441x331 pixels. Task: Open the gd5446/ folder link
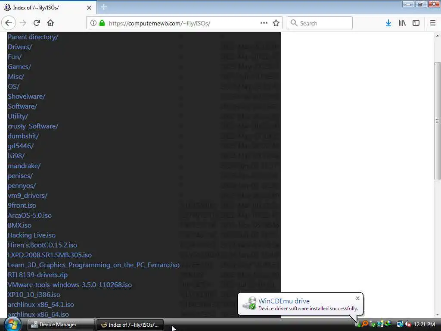21,146
